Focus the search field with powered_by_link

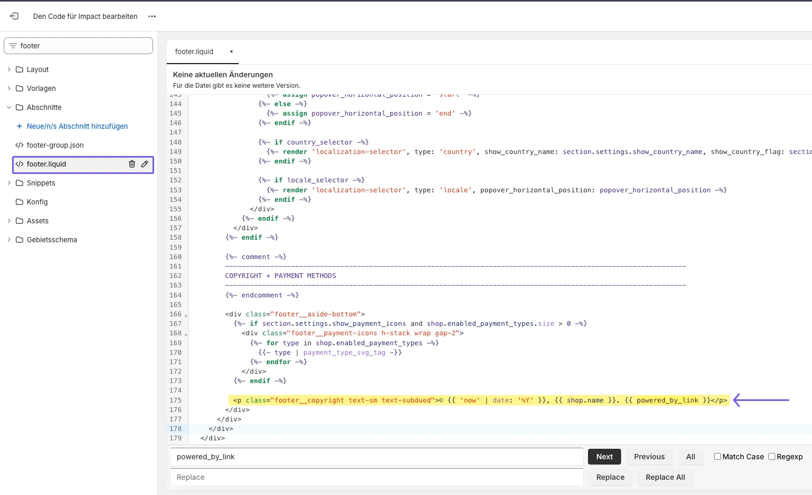pos(377,457)
